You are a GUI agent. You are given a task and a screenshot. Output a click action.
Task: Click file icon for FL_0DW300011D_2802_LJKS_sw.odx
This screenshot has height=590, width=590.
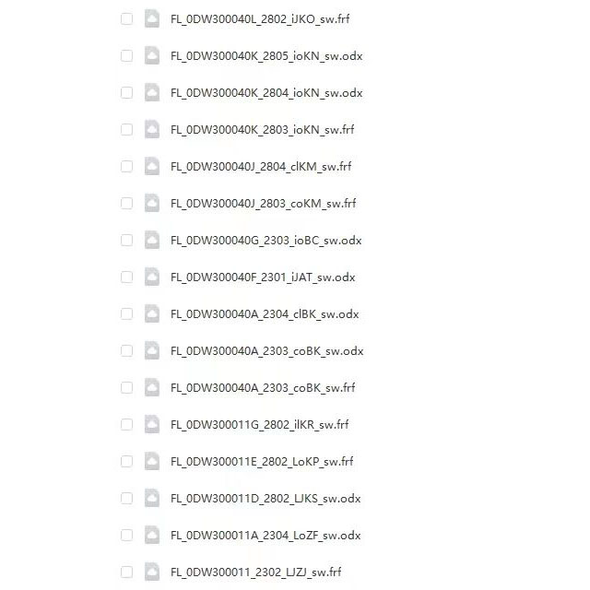(x=152, y=498)
